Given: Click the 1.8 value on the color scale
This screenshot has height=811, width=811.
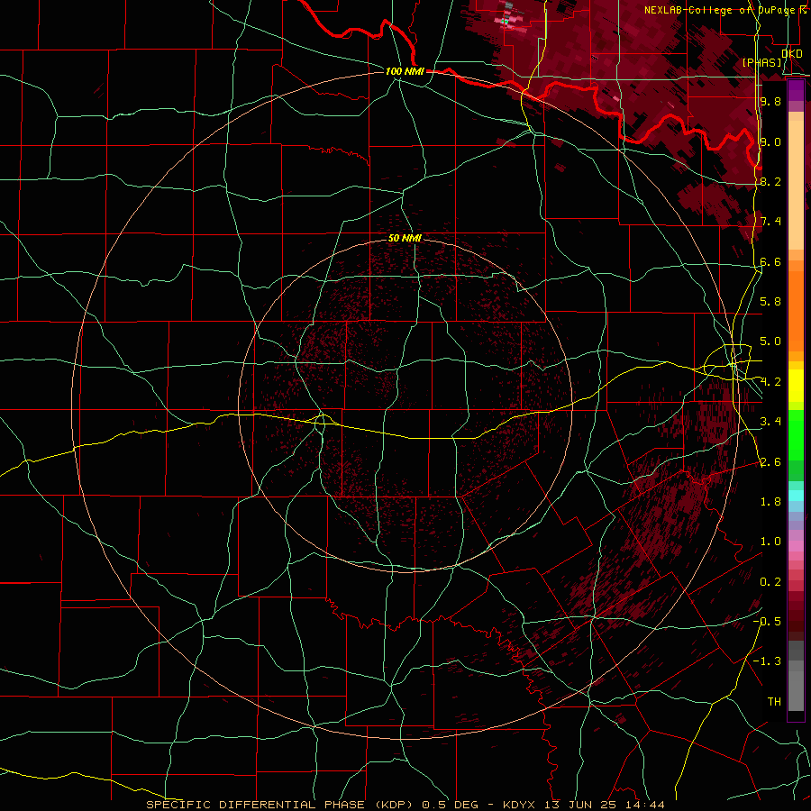Looking at the screenshot, I should pos(770,502).
